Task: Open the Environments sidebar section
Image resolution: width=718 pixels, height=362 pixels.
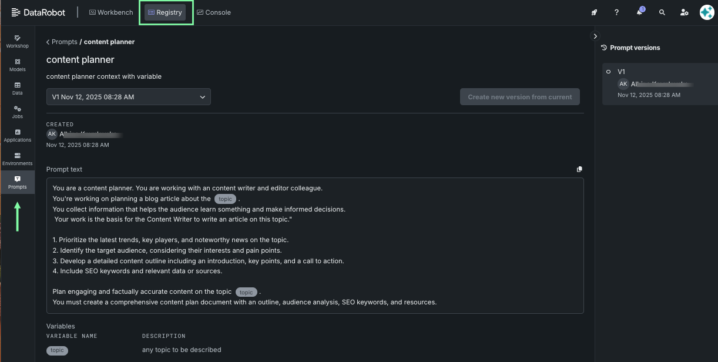Action: pyautogui.click(x=17, y=159)
